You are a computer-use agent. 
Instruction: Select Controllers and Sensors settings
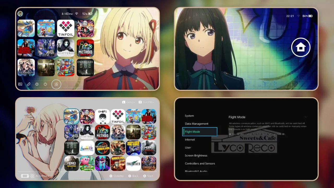pyautogui.click(x=200, y=163)
